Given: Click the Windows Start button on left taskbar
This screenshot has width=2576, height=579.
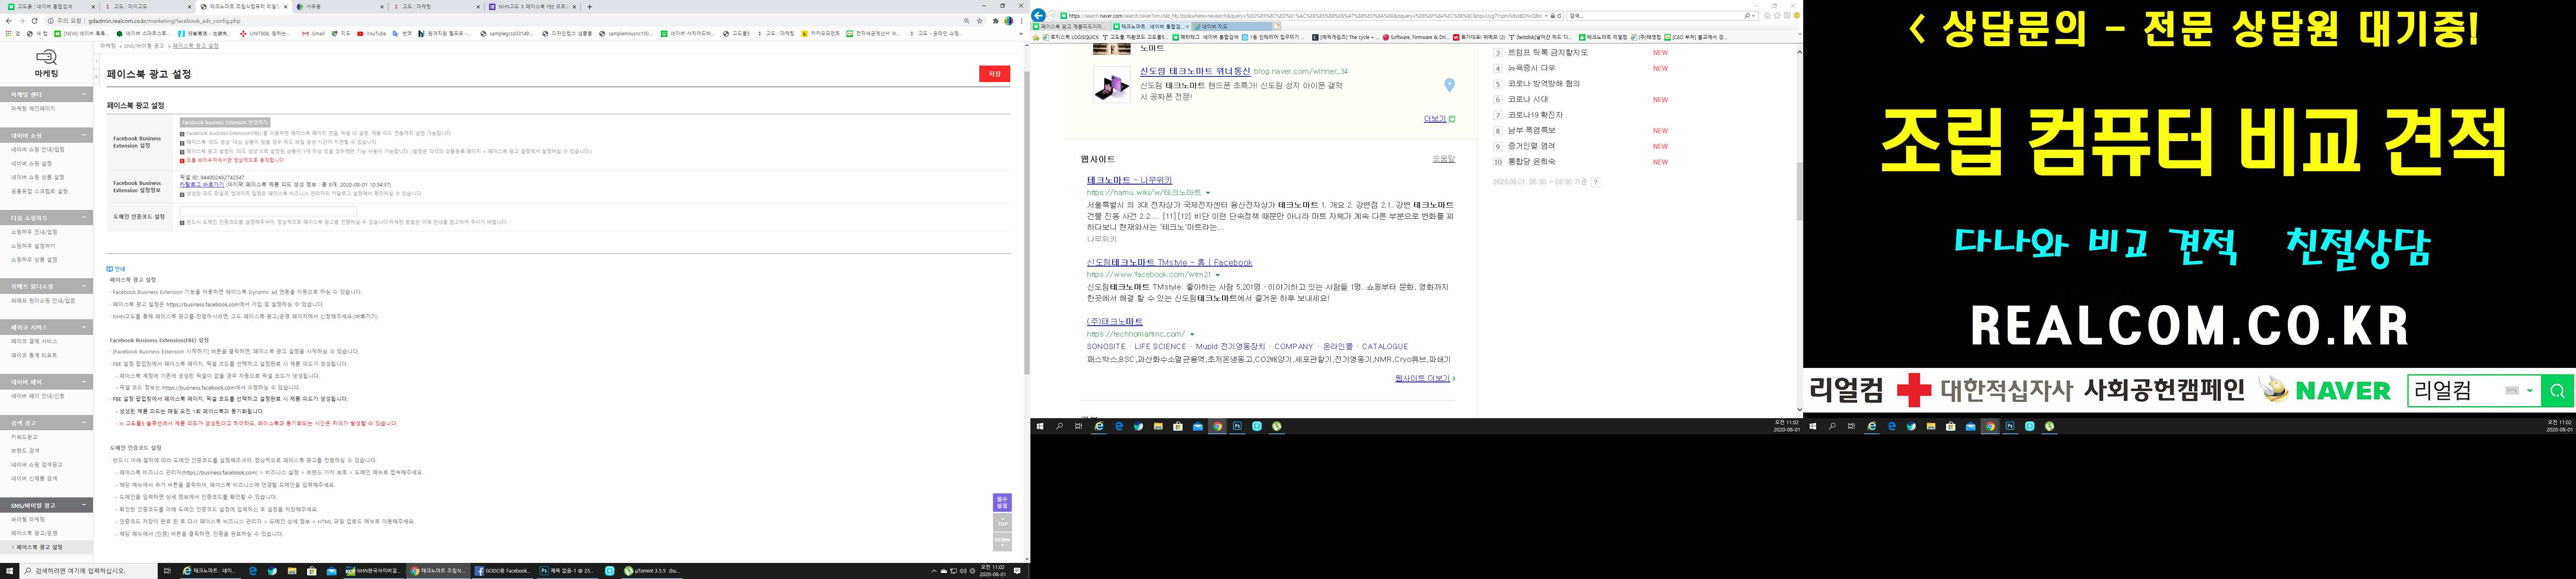Looking at the screenshot, I should (10, 571).
